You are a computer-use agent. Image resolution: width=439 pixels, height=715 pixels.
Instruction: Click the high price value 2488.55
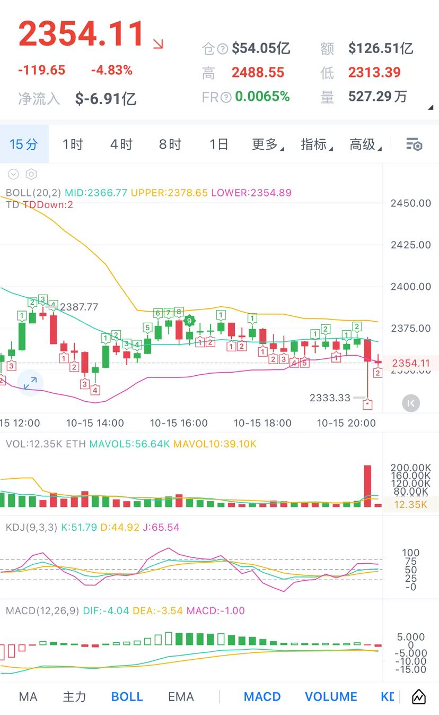[x=258, y=73]
